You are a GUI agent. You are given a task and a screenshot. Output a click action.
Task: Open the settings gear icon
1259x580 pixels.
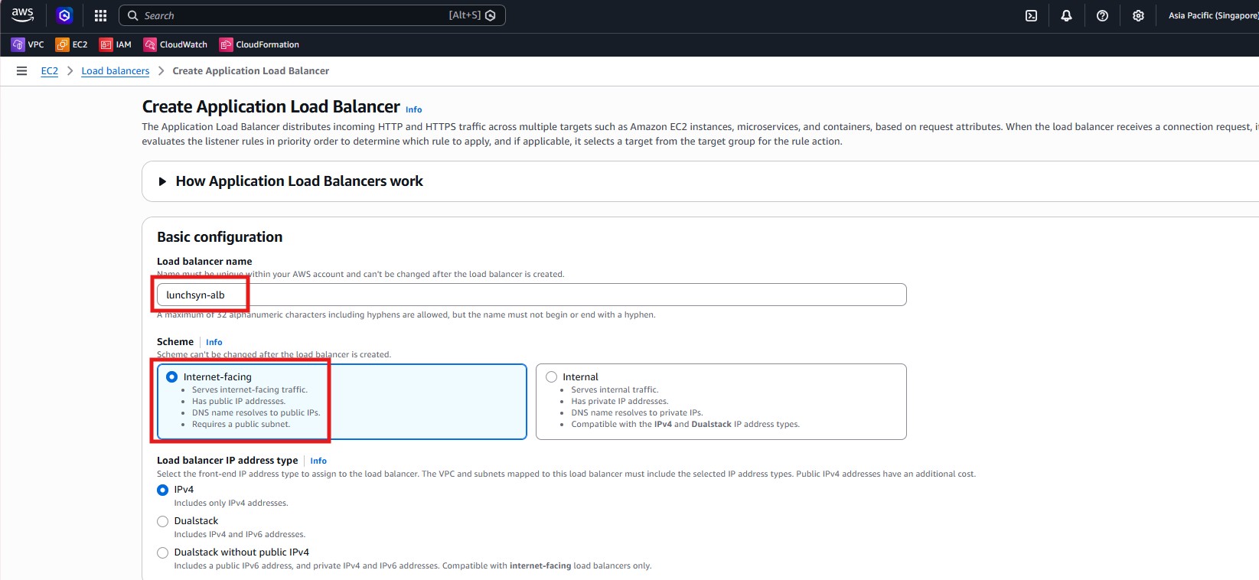pos(1138,15)
